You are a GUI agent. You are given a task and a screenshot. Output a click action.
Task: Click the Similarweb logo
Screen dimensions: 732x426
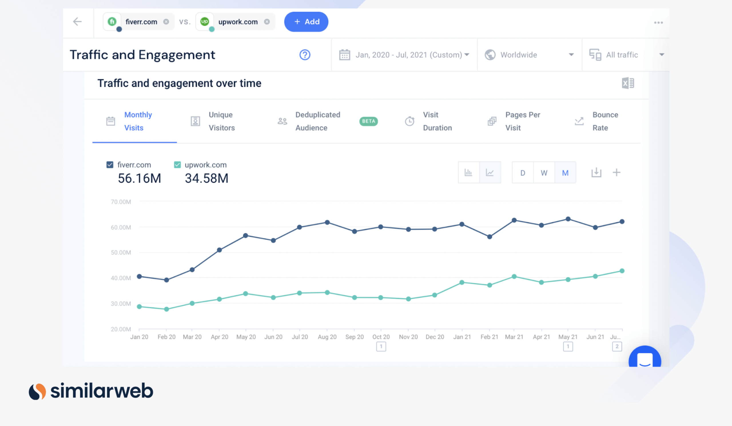(91, 391)
